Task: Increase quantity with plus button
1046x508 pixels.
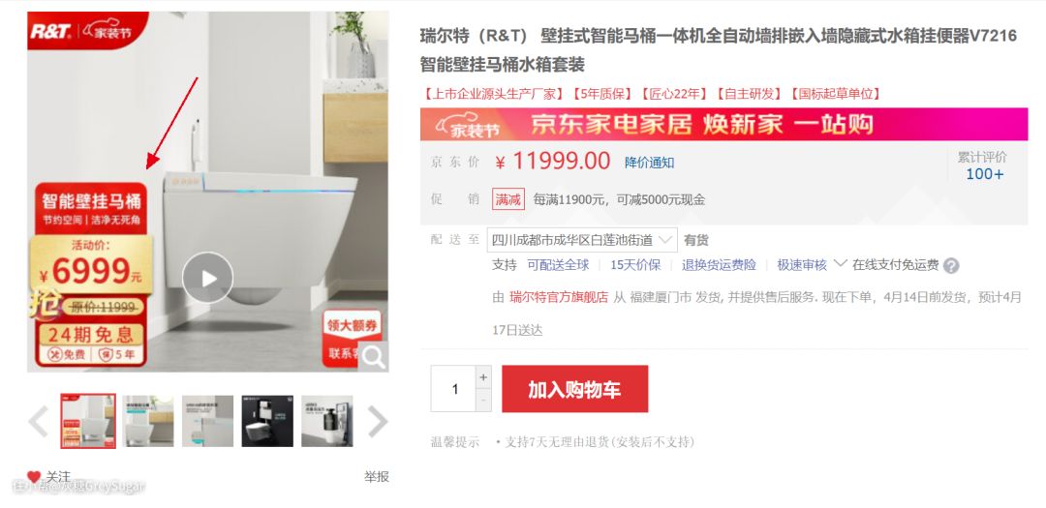Action: pyautogui.click(x=483, y=376)
